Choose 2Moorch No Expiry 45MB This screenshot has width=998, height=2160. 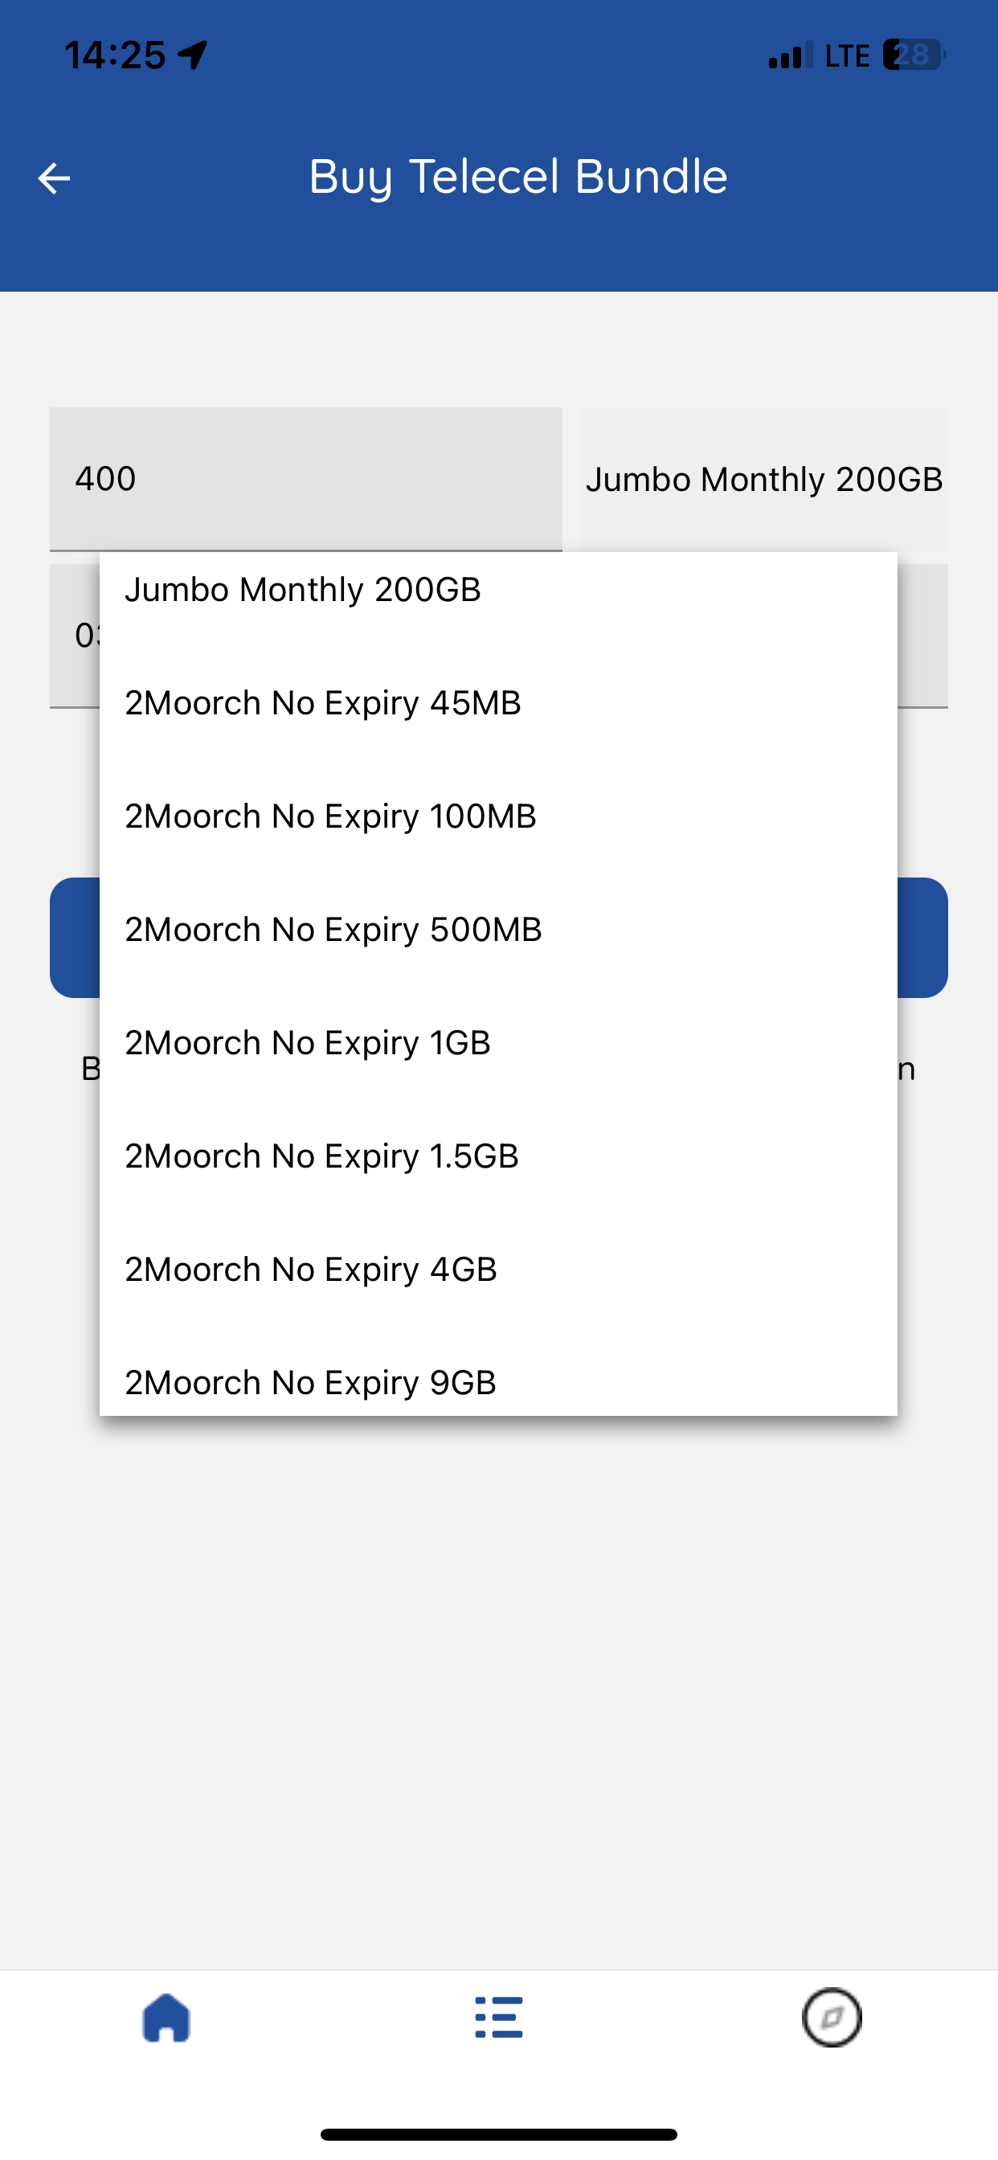tap(498, 702)
